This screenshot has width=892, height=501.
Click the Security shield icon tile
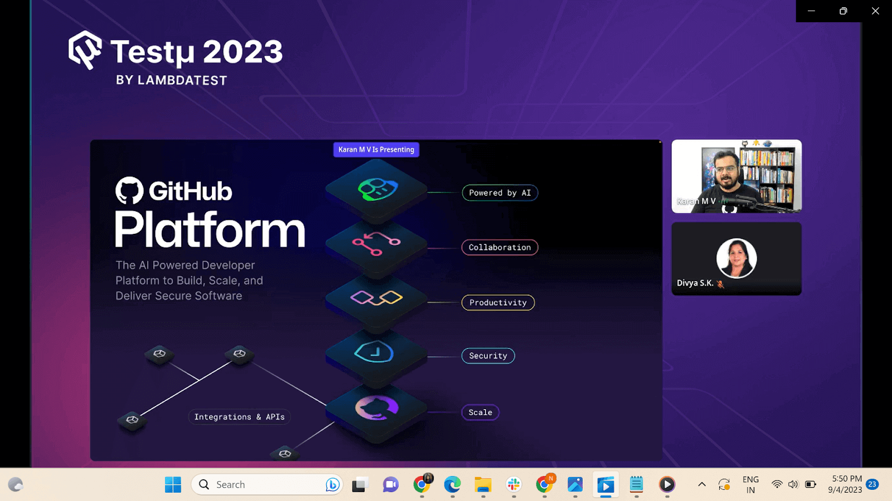377,353
